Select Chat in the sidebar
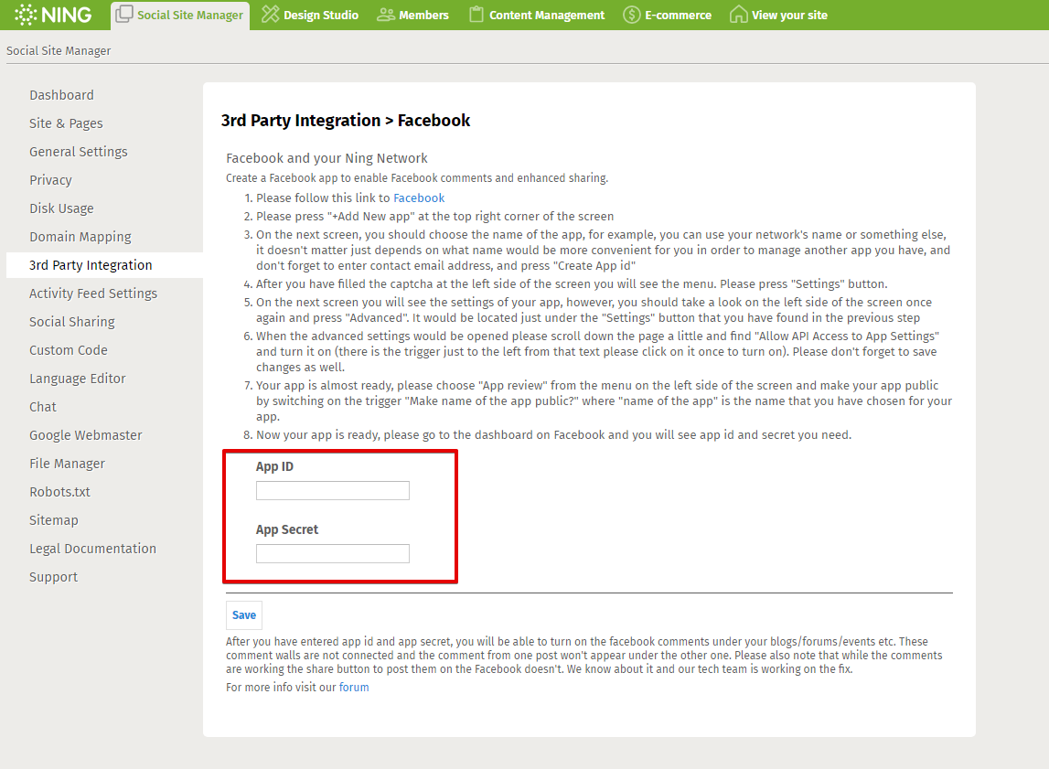Image resolution: width=1049 pixels, height=769 pixels. 43,407
